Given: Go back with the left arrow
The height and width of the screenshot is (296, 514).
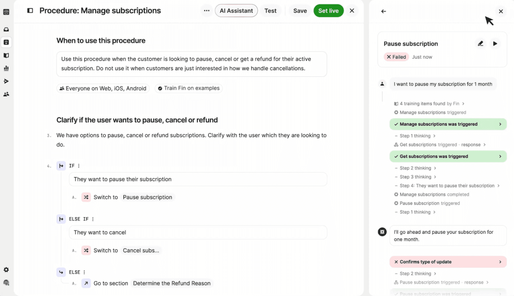Looking at the screenshot, I should pyautogui.click(x=383, y=11).
